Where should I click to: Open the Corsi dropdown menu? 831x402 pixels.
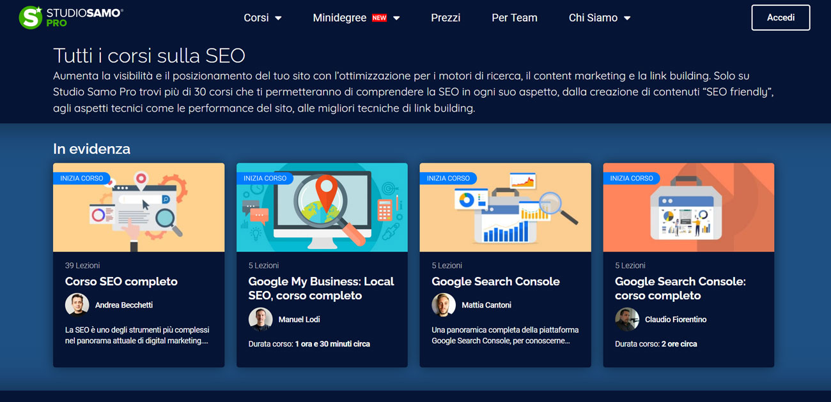263,18
